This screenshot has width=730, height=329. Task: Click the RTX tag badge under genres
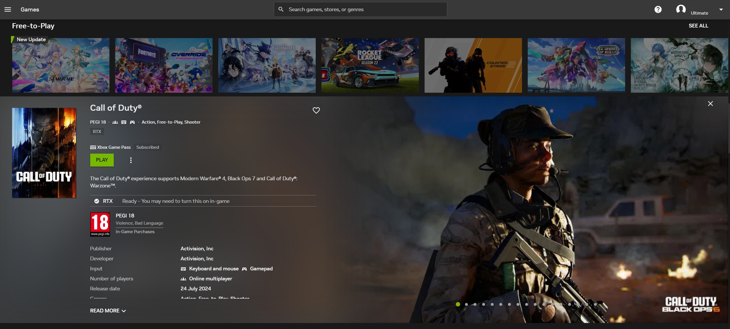pyautogui.click(x=97, y=132)
